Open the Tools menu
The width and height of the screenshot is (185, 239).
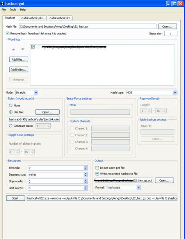13,9
